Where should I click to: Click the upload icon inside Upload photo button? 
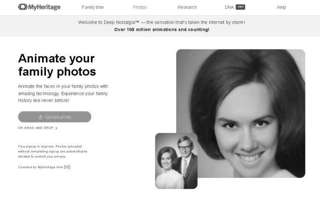tap(40, 117)
